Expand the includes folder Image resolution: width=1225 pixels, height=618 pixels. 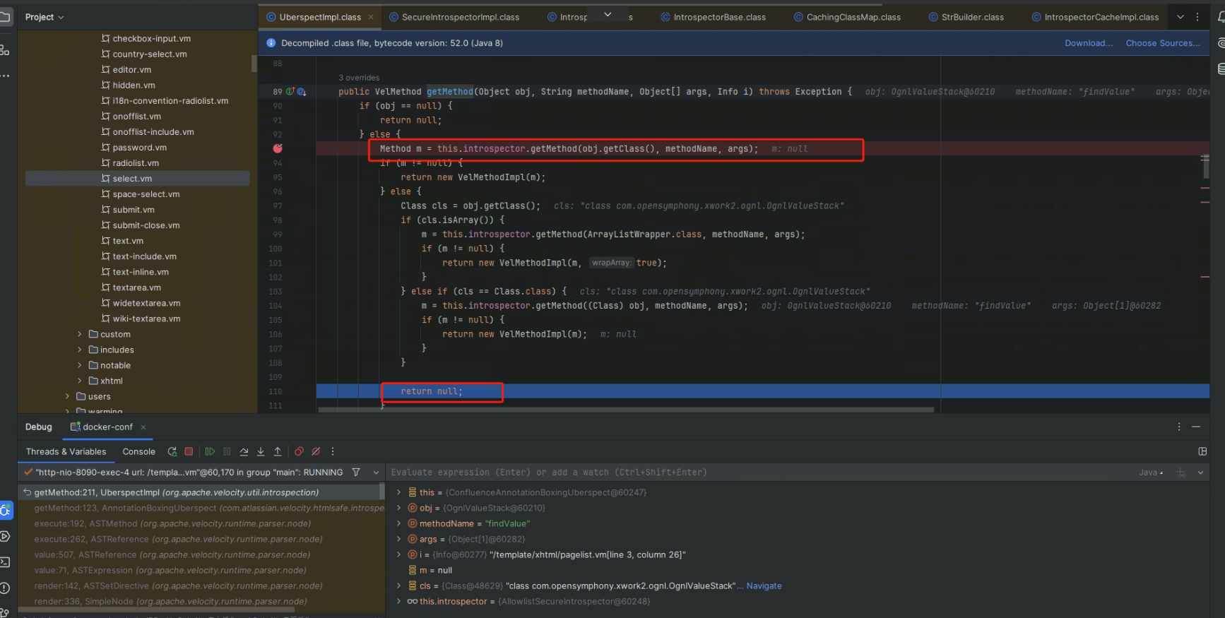[x=79, y=350]
